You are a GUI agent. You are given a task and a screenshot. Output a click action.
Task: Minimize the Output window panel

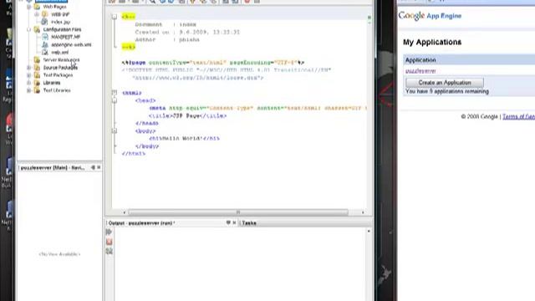coord(228,222)
